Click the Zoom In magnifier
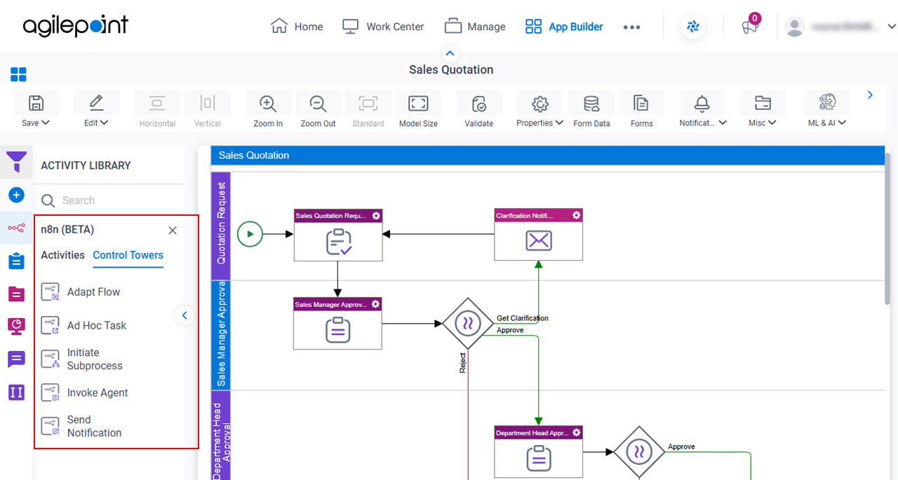Screen dimensions: 898x480 [x=268, y=103]
